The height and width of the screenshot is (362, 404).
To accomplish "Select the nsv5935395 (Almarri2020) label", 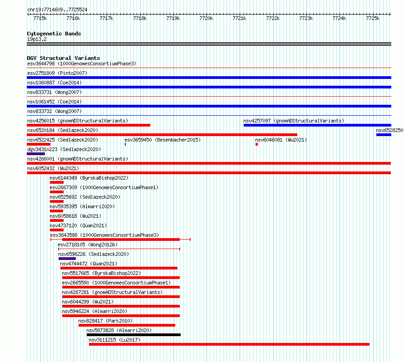I will tap(82, 206).
